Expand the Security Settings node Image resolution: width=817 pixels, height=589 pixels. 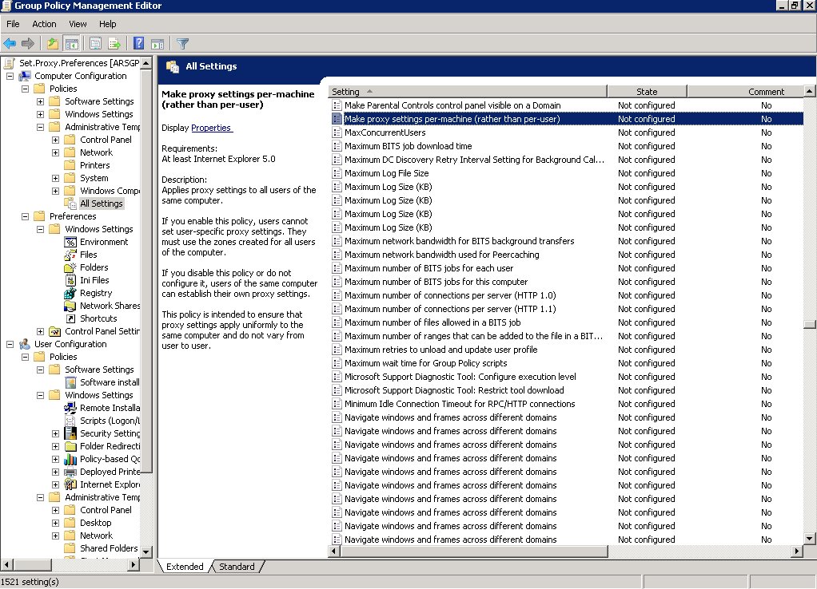[x=55, y=433]
